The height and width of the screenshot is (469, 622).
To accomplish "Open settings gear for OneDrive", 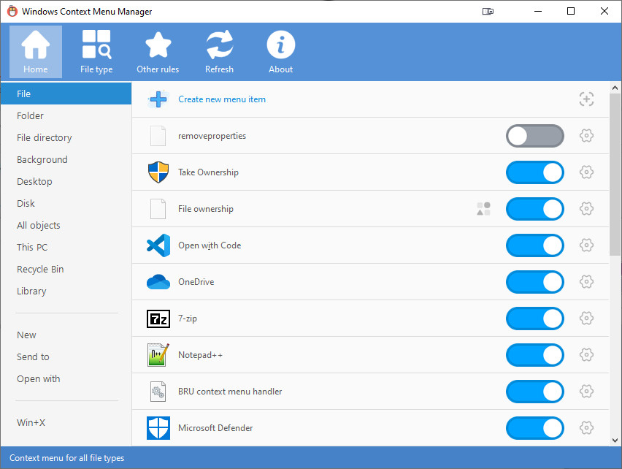I will tap(586, 282).
